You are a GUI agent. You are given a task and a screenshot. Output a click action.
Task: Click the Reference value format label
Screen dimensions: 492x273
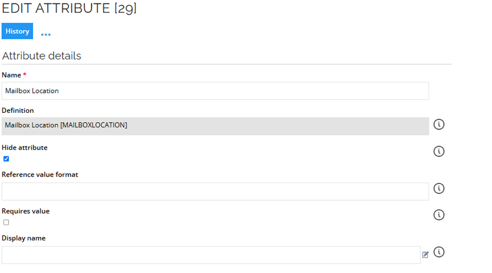(x=40, y=175)
